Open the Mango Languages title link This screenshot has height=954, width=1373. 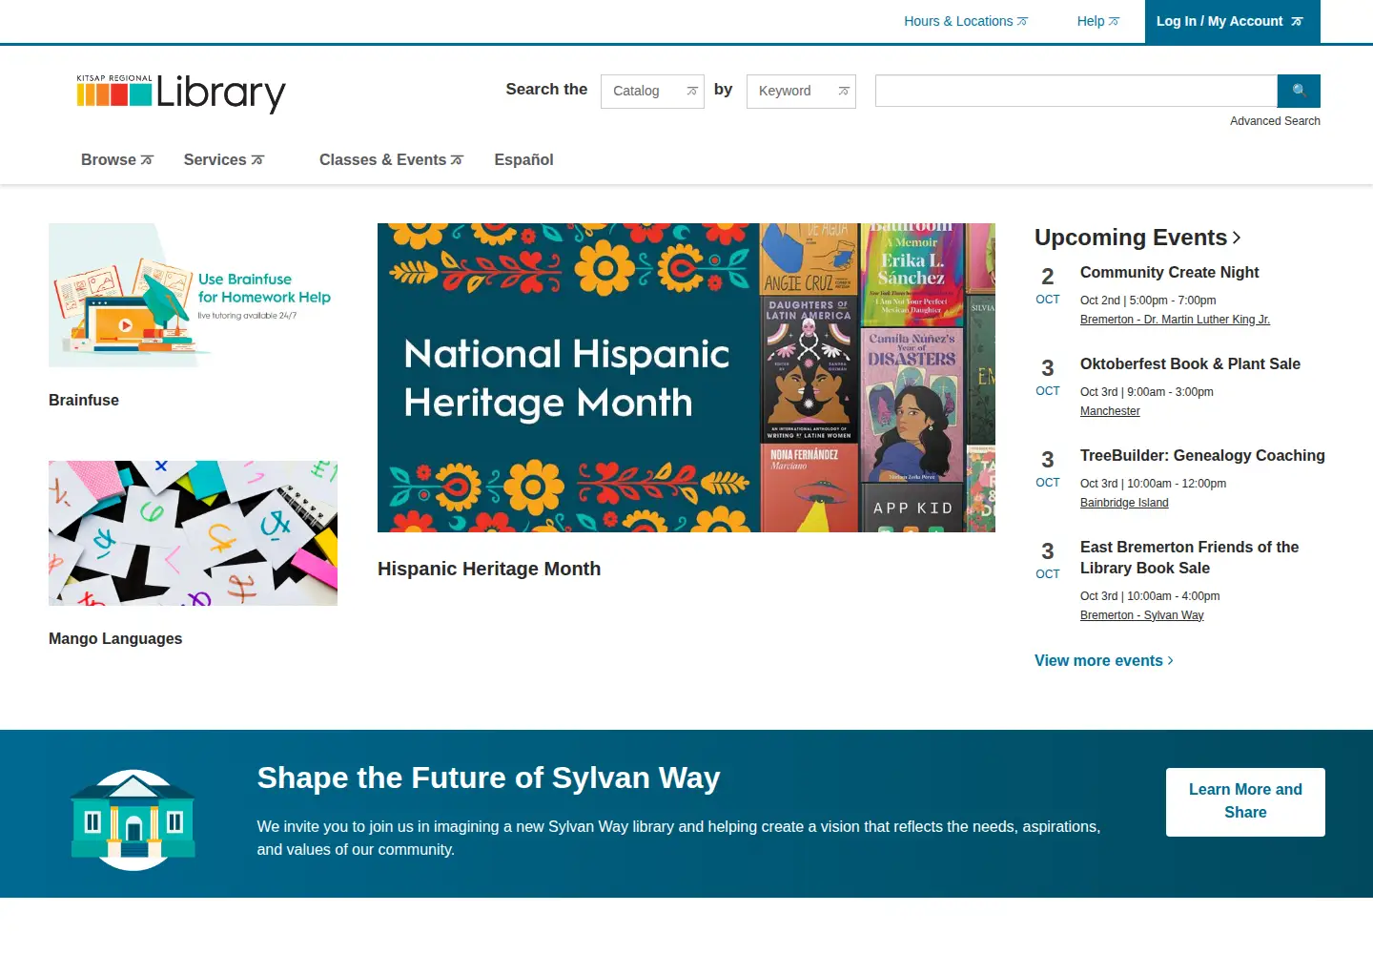(x=115, y=638)
